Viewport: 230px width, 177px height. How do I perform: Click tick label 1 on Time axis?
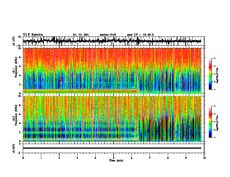click(x=41, y=158)
